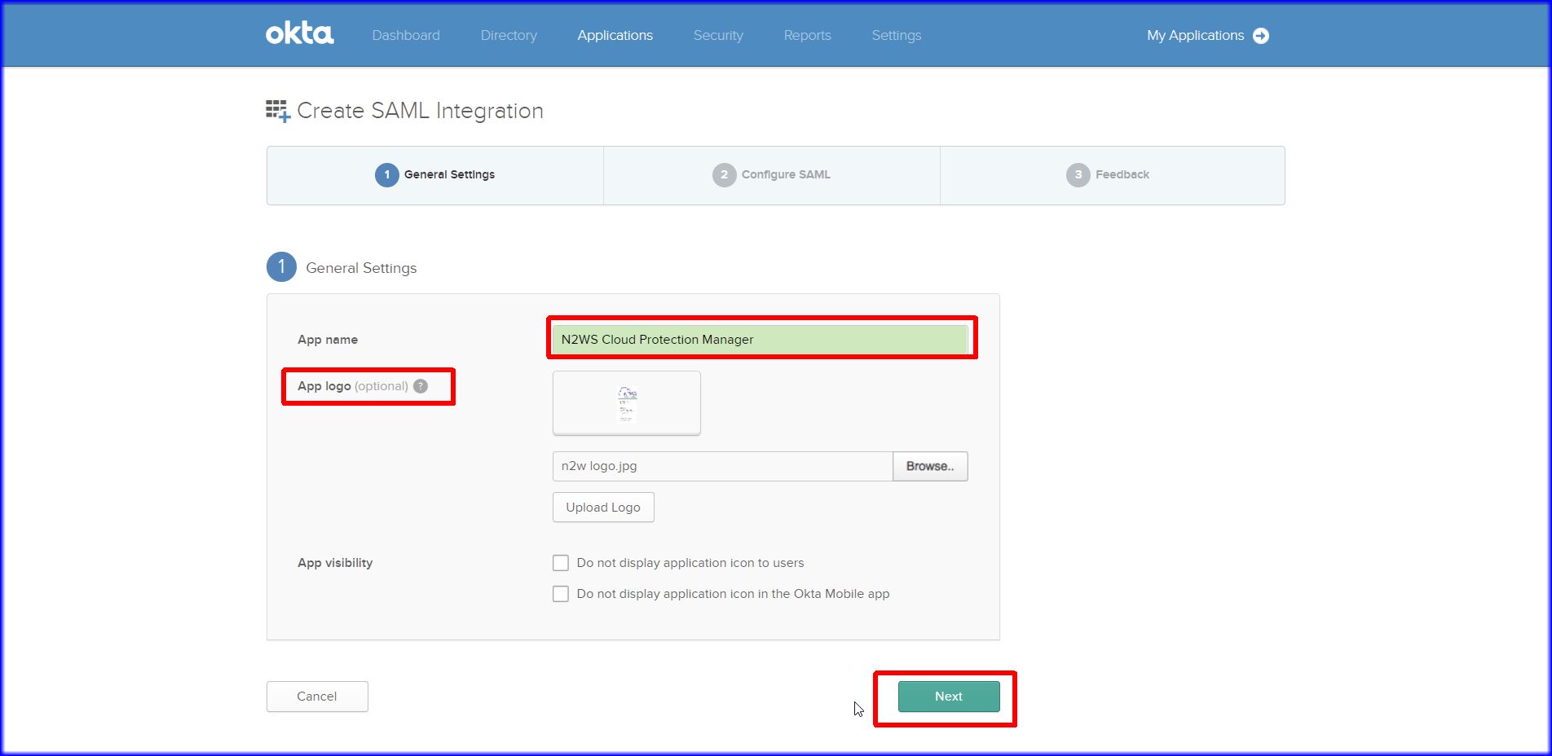1552x756 pixels.
Task: Open the Applications menu
Action: point(615,36)
